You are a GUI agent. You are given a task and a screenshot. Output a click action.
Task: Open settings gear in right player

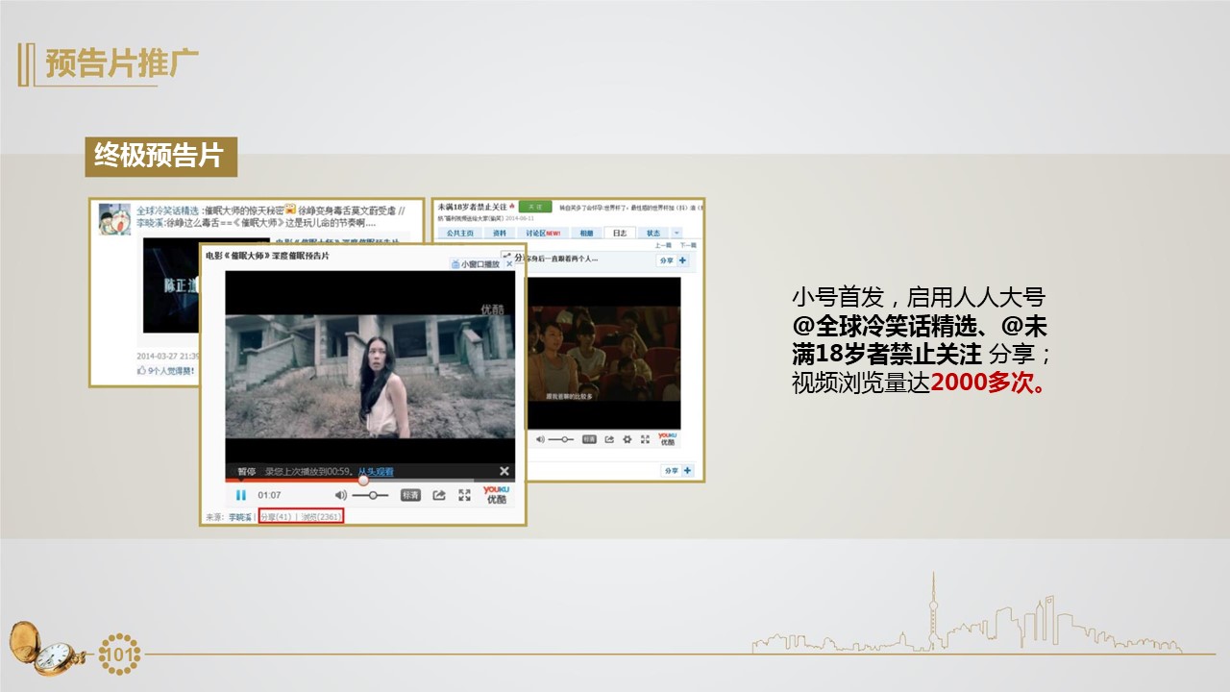coord(627,439)
